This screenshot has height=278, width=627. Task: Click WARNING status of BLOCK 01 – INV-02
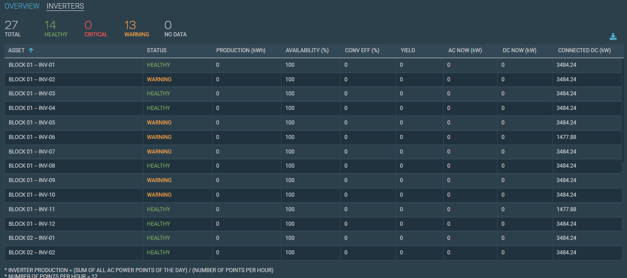[159, 79]
